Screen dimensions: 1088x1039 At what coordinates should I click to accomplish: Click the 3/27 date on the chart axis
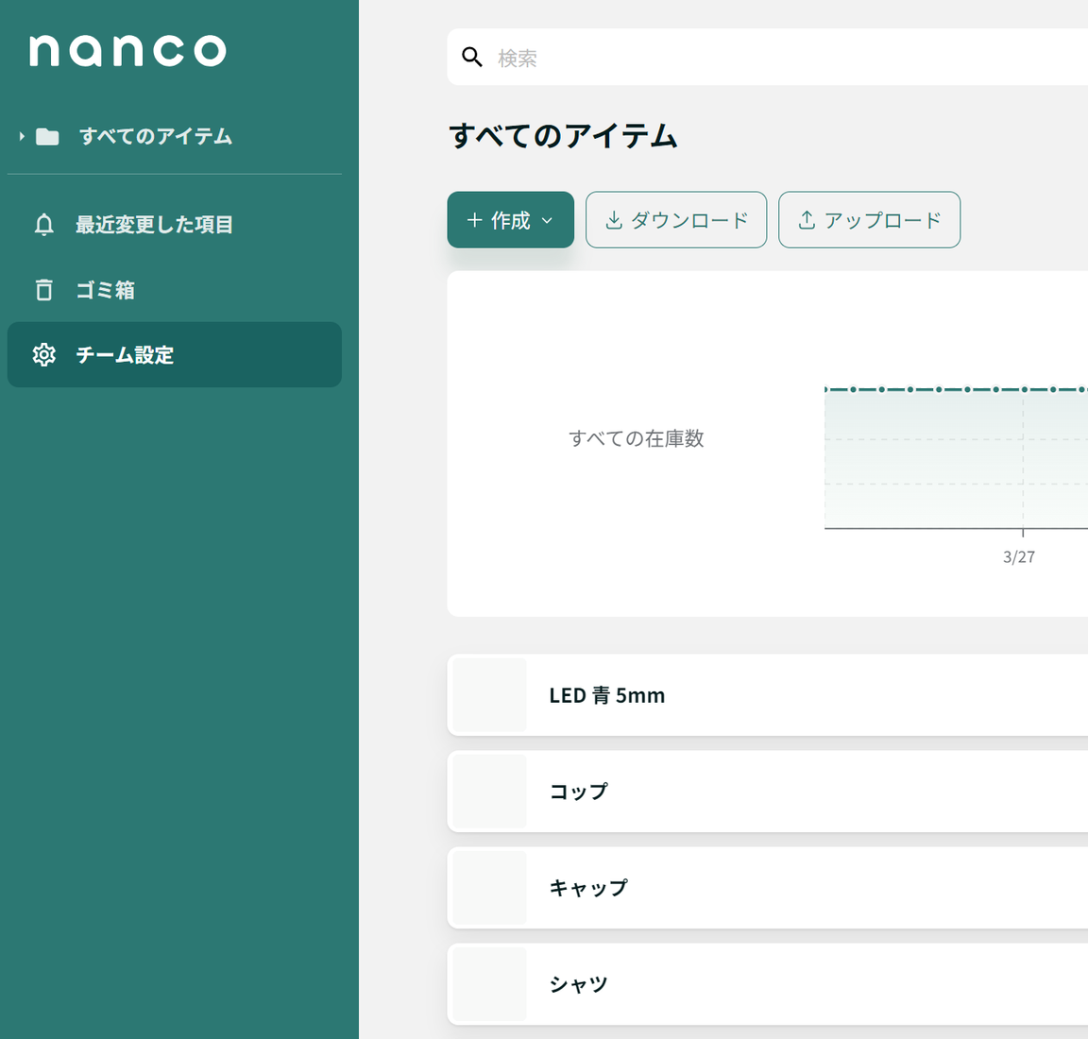(1019, 556)
